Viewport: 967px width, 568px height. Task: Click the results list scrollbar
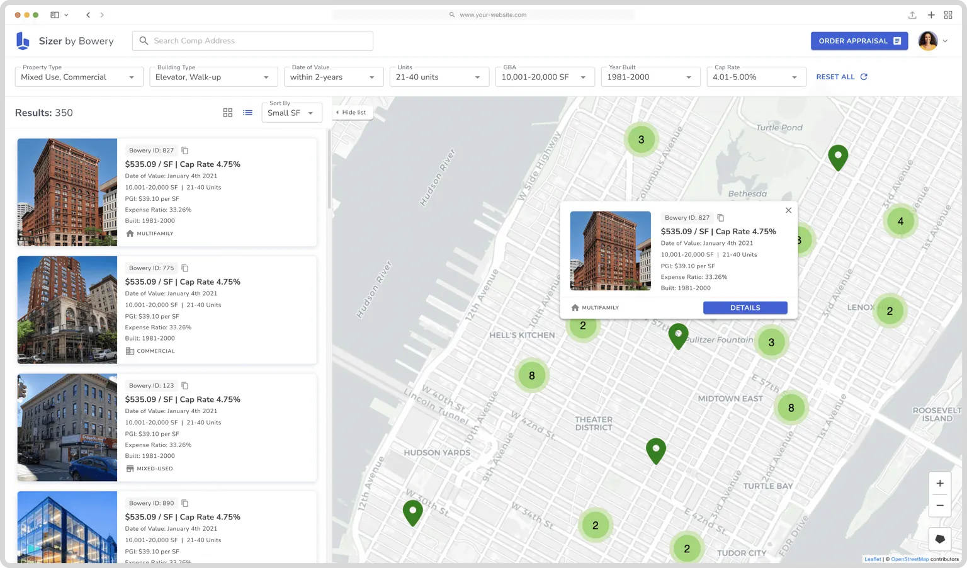pos(329,170)
